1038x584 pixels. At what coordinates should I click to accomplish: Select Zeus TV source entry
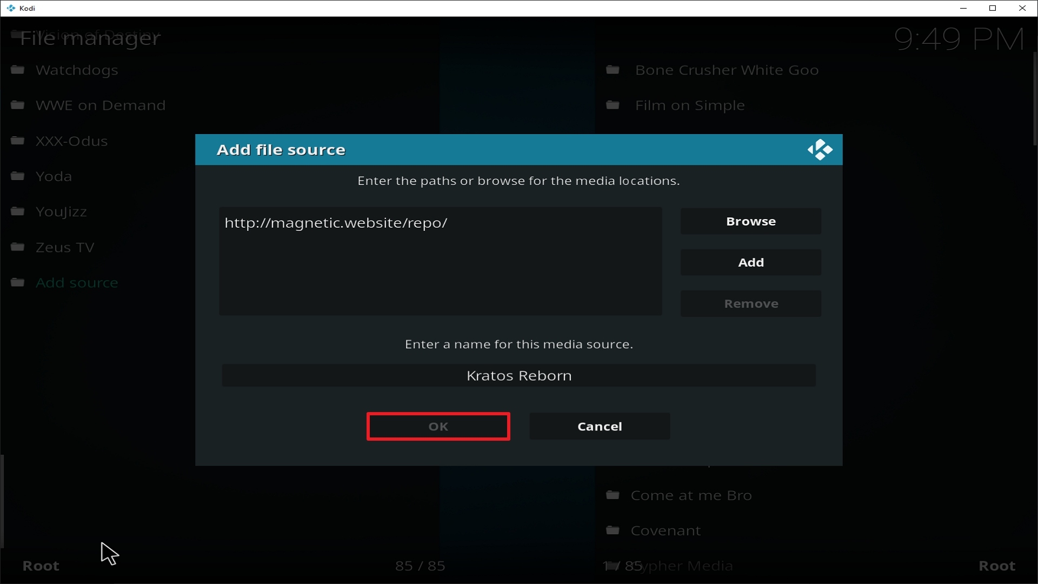point(65,248)
